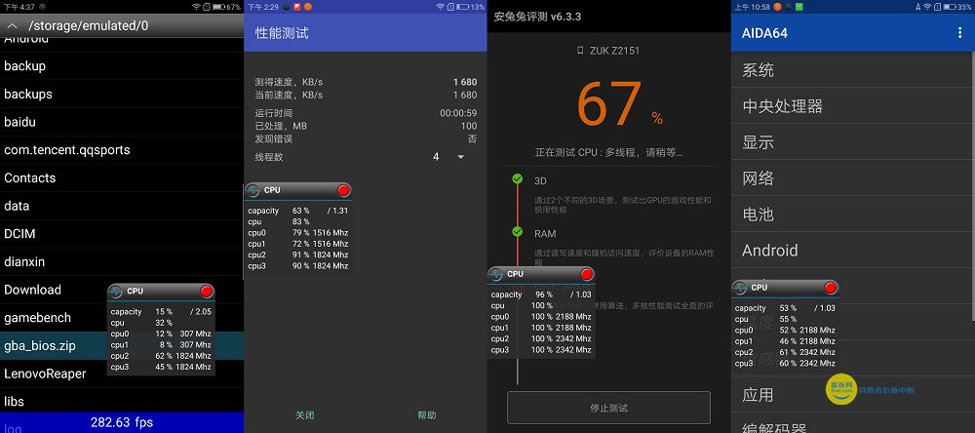
Task: Click Wi-Fi icon in AIDA64 status bar
Action: click(x=926, y=7)
